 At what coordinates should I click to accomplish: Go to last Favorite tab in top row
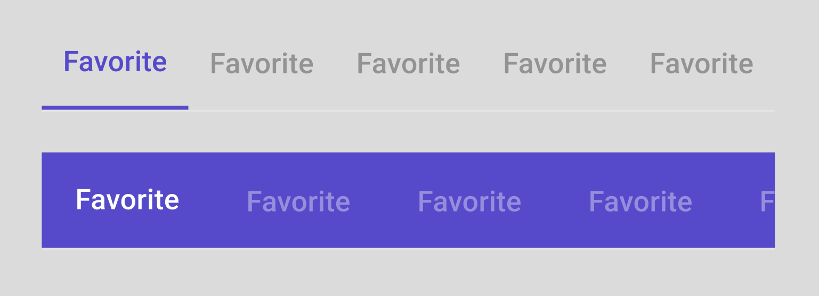[701, 64]
